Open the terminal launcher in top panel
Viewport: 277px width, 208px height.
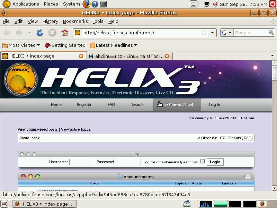pos(103,4)
